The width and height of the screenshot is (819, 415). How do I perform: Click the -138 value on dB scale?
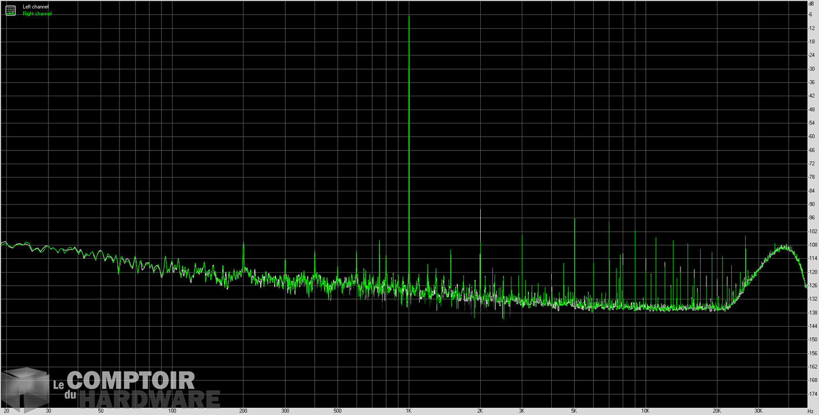pyautogui.click(x=811, y=312)
